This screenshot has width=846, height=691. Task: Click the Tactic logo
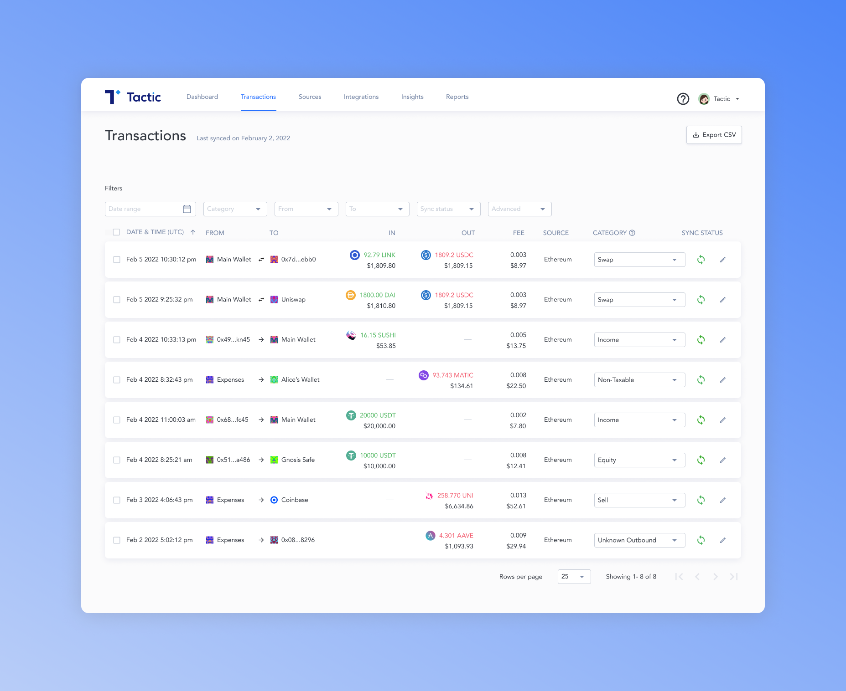pyautogui.click(x=133, y=97)
